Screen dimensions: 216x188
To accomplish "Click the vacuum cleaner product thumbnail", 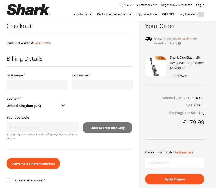I will click(x=155, y=66).
